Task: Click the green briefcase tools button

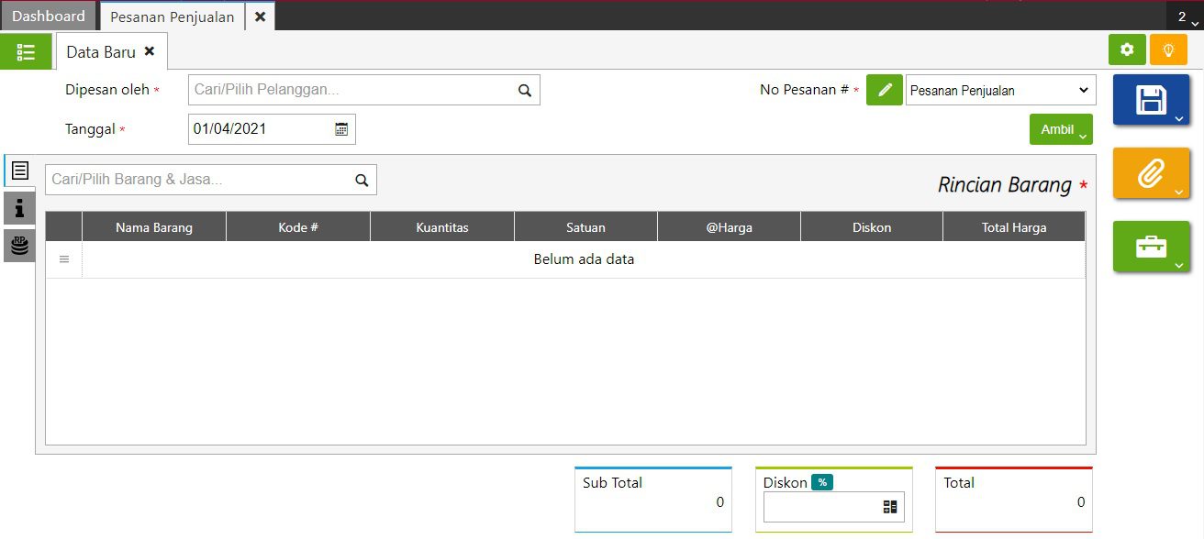Action: 1151,247
